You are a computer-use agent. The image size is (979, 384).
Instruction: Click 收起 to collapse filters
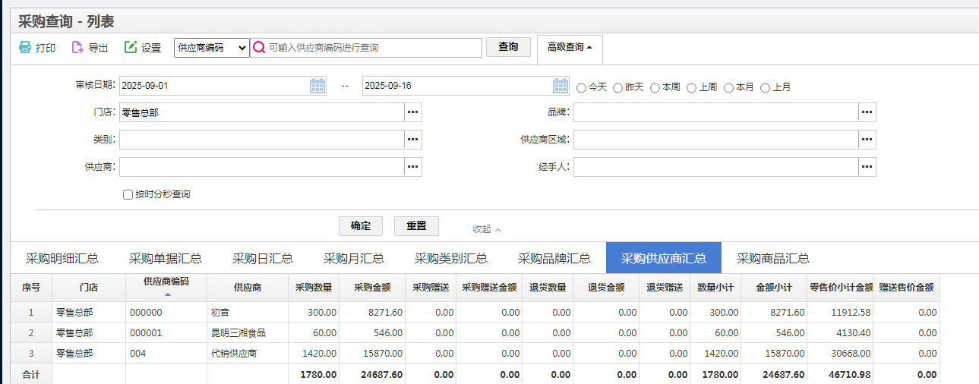point(487,228)
